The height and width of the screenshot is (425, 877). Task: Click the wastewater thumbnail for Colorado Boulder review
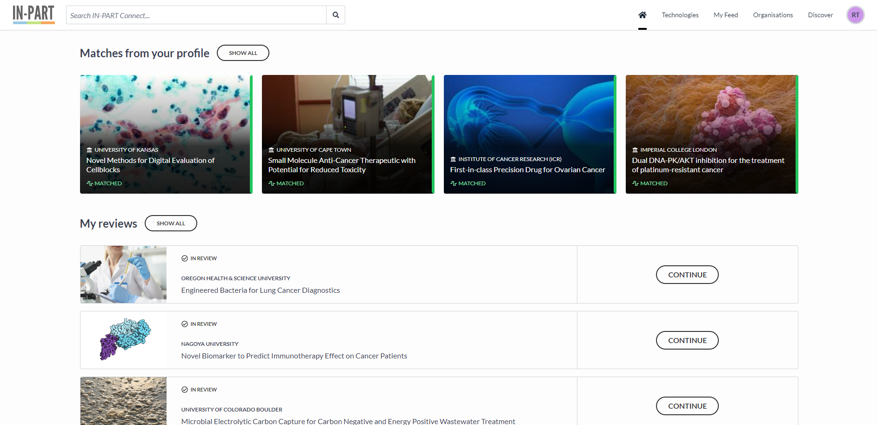(123, 401)
